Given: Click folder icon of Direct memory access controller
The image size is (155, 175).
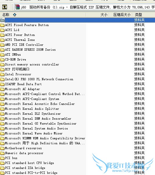Looking at the screenshot, I should [2, 64].
